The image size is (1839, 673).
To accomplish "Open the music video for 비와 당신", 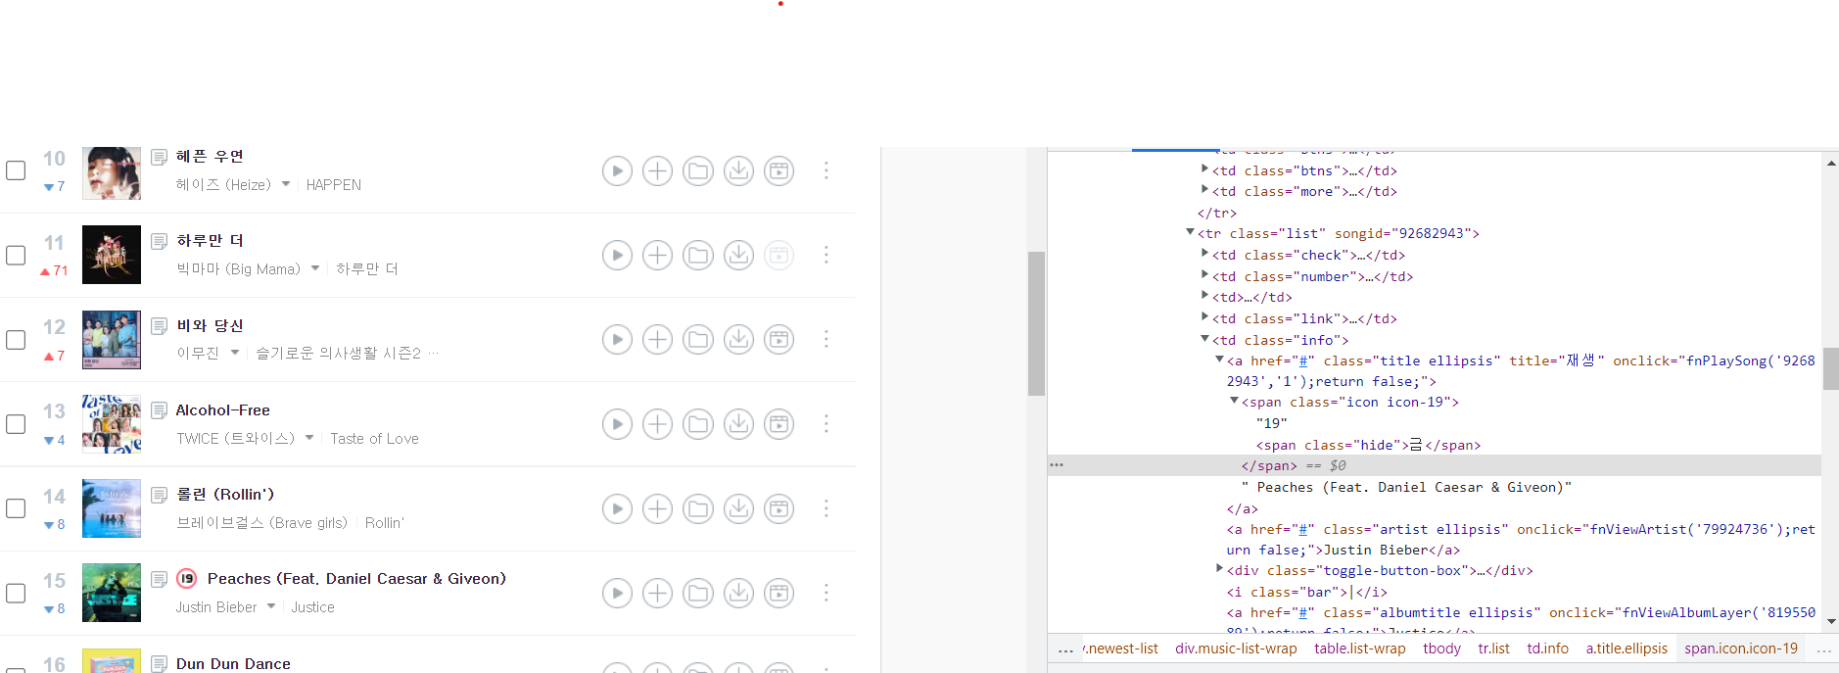I will (x=778, y=340).
